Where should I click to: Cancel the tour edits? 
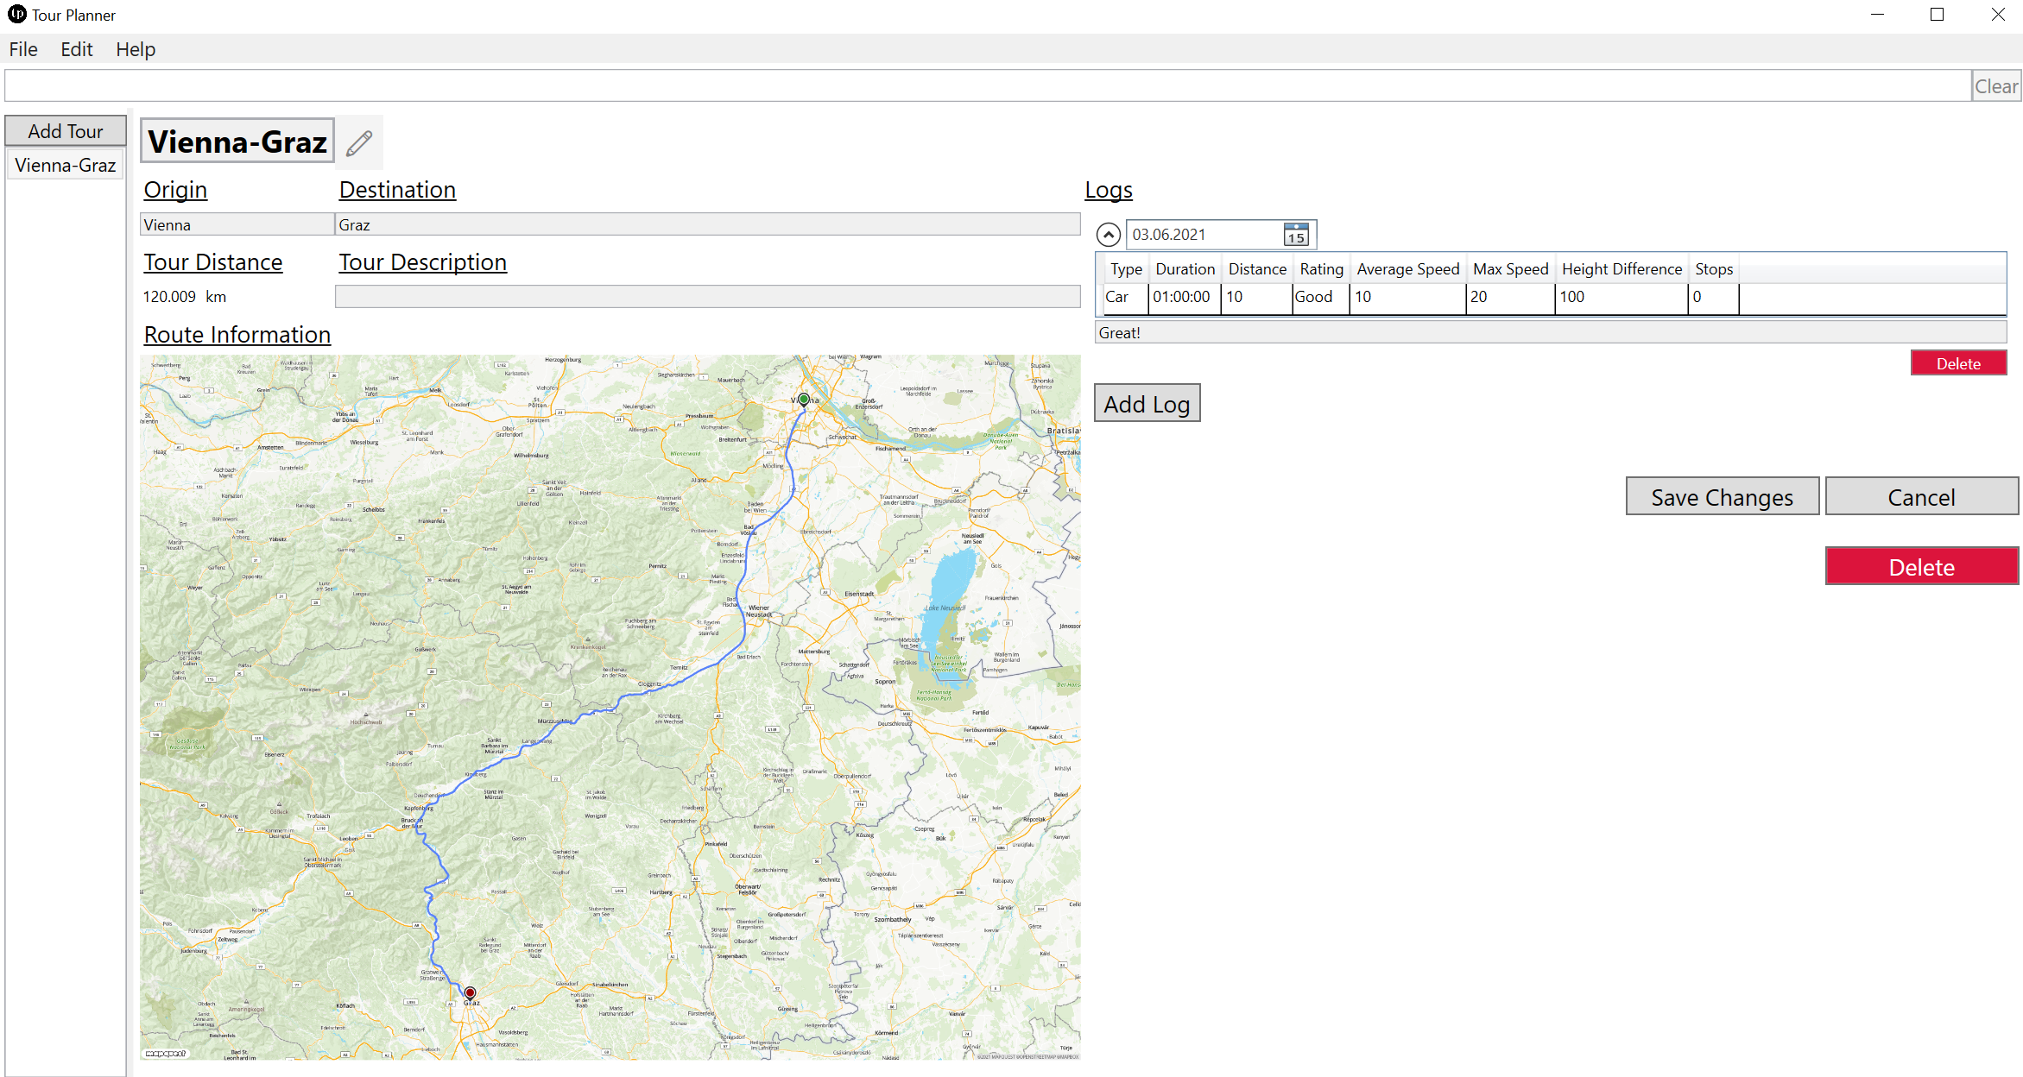tap(1921, 497)
